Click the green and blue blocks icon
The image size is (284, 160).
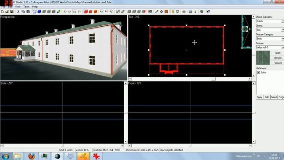click(59, 12)
